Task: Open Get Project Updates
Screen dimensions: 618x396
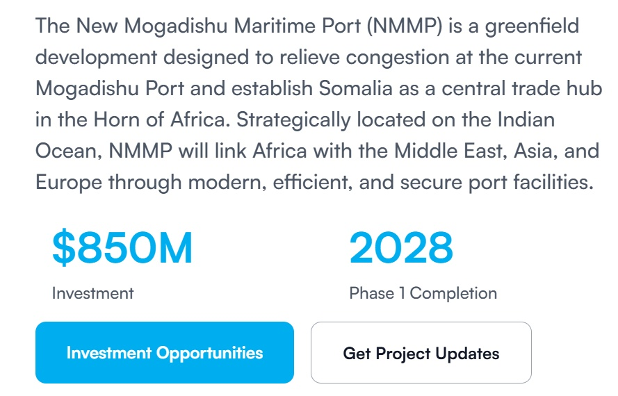Action: click(x=421, y=352)
